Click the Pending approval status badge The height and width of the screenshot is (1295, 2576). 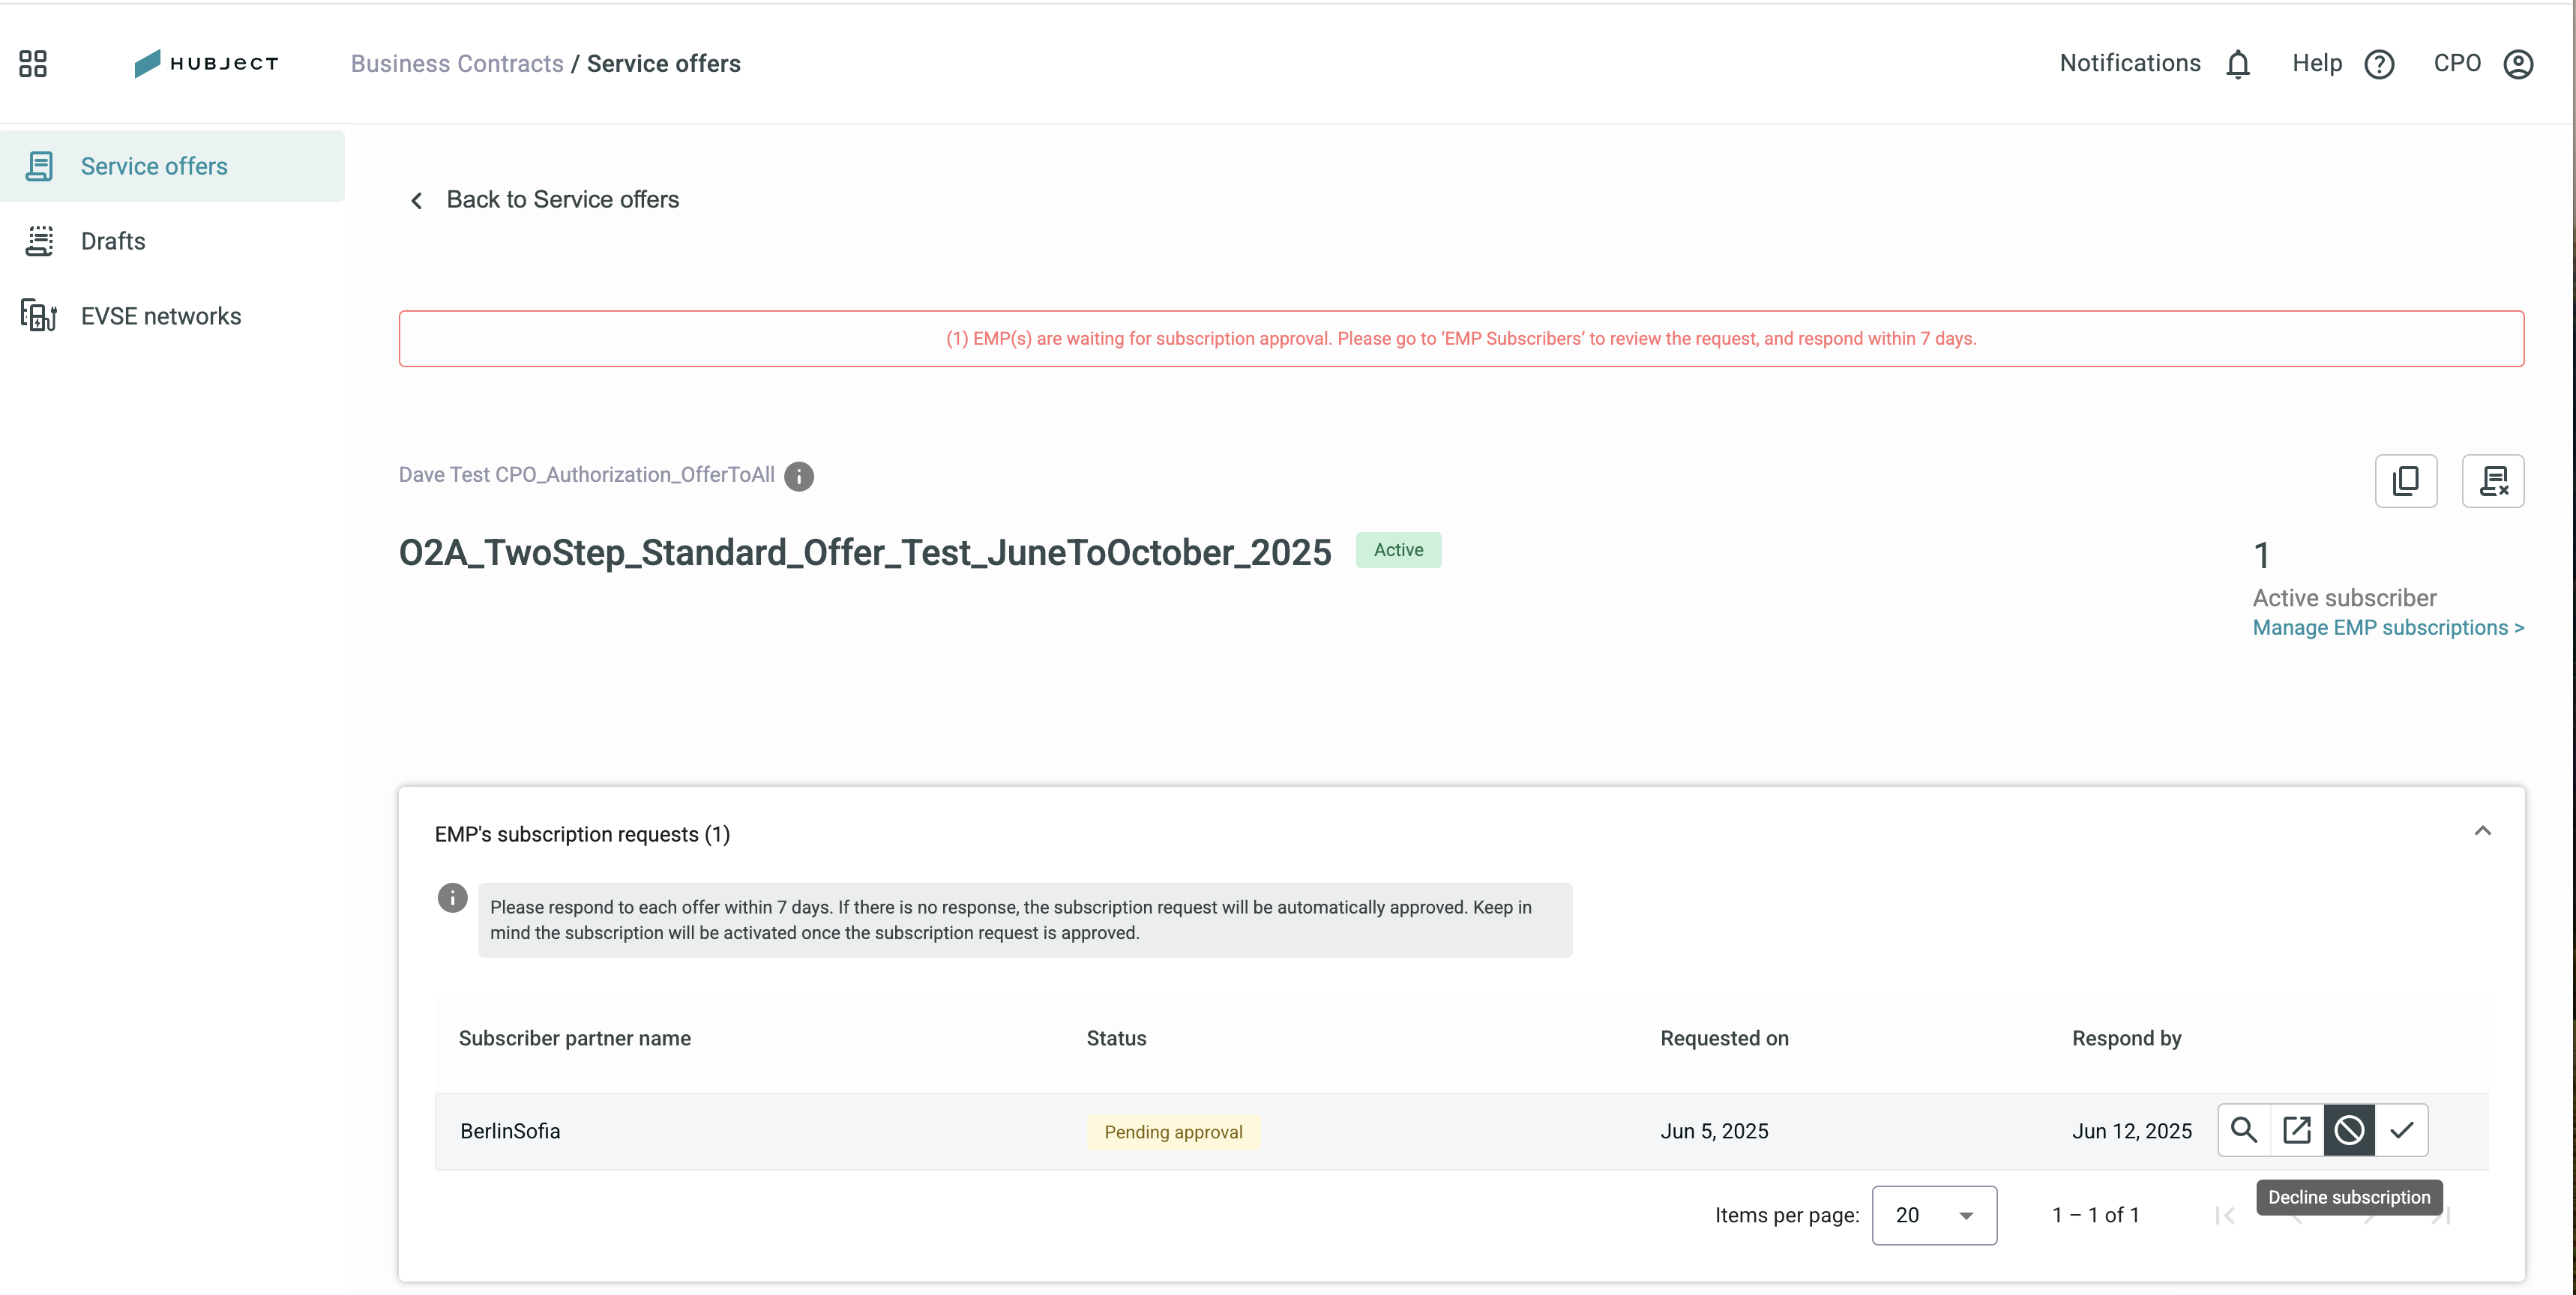coord(1173,1132)
